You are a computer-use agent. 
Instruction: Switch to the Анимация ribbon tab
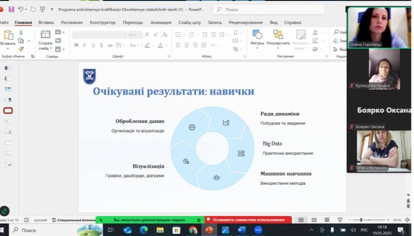(x=160, y=22)
